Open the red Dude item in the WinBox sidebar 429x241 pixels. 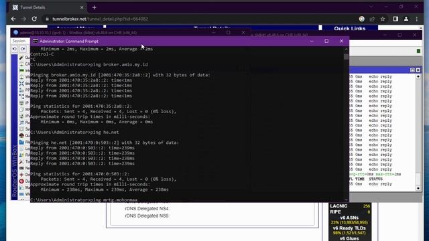(x=24, y=181)
